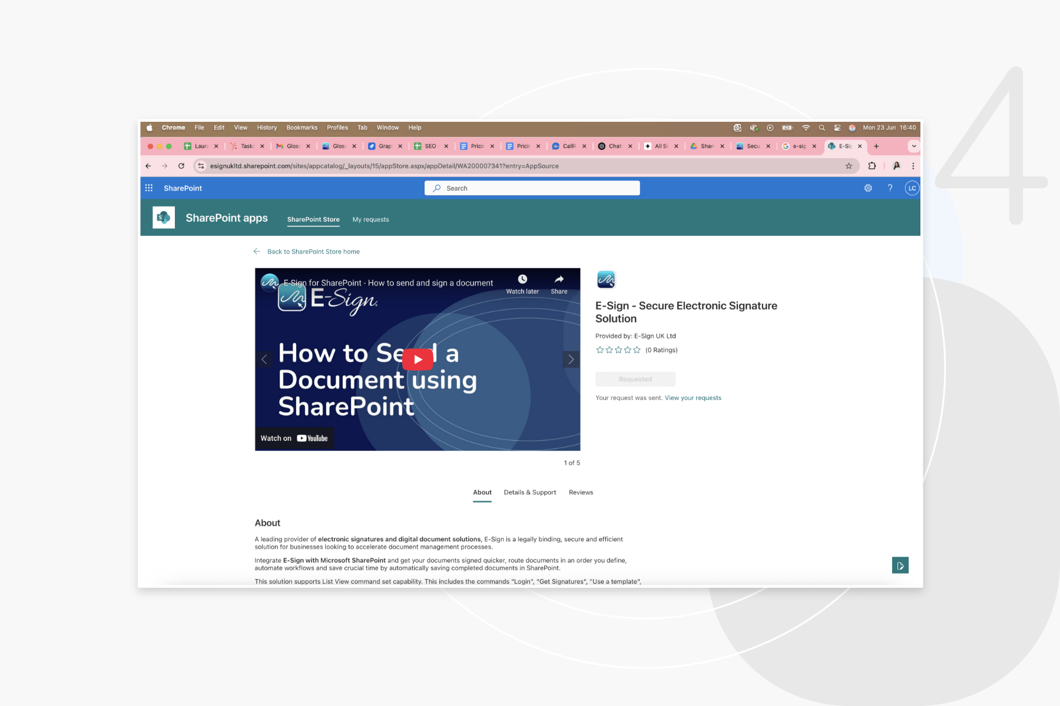Open the Window menu
The height and width of the screenshot is (706, 1060).
tap(387, 128)
